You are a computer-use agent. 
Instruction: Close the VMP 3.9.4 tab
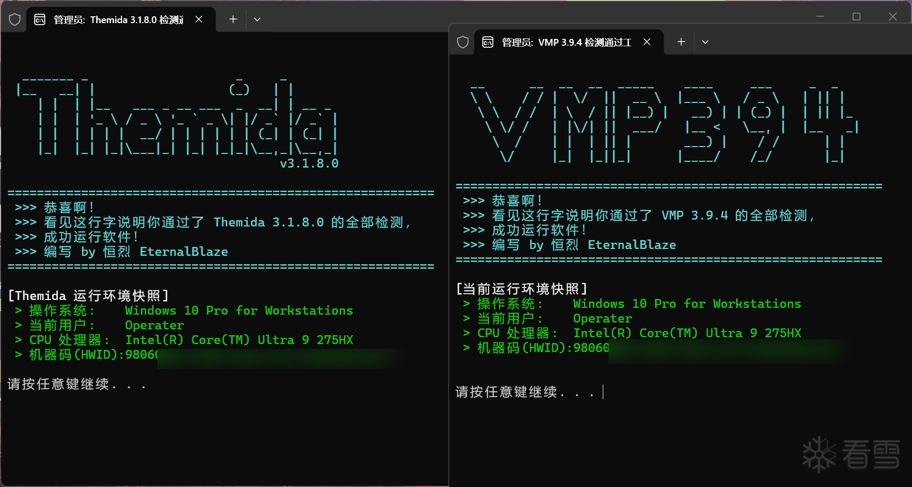(647, 42)
